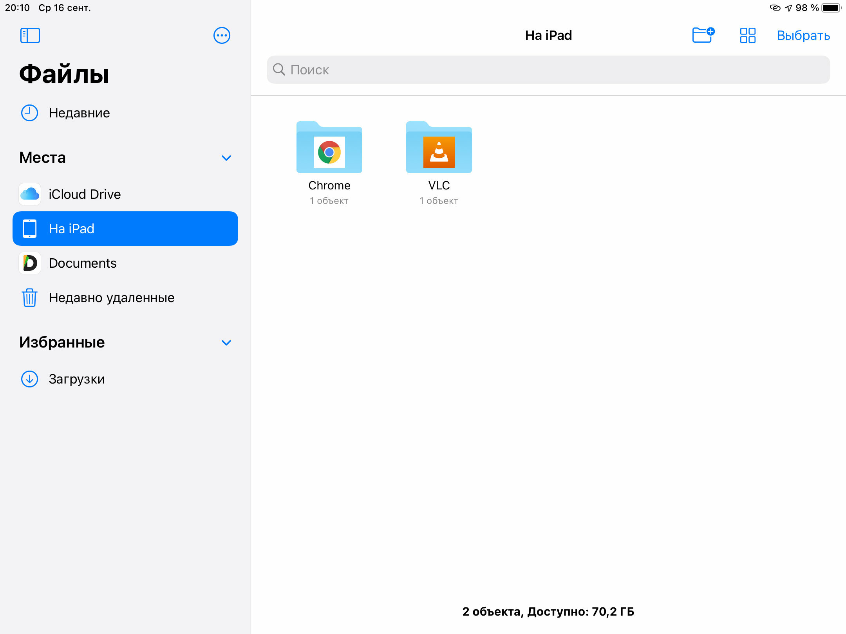Click the Chrome folder name label
The height and width of the screenshot is (634, 846).
[329, 186]
